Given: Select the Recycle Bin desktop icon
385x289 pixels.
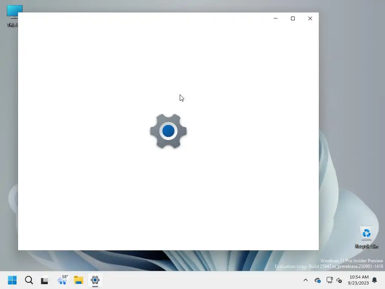Looking at the screenshot, I should pyautogui.click(x=366, y=237).
